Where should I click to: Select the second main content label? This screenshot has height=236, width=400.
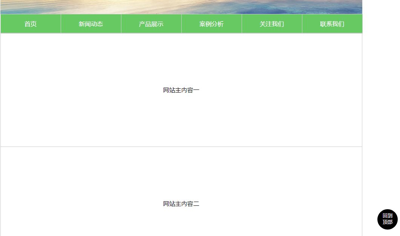point(181,204)
